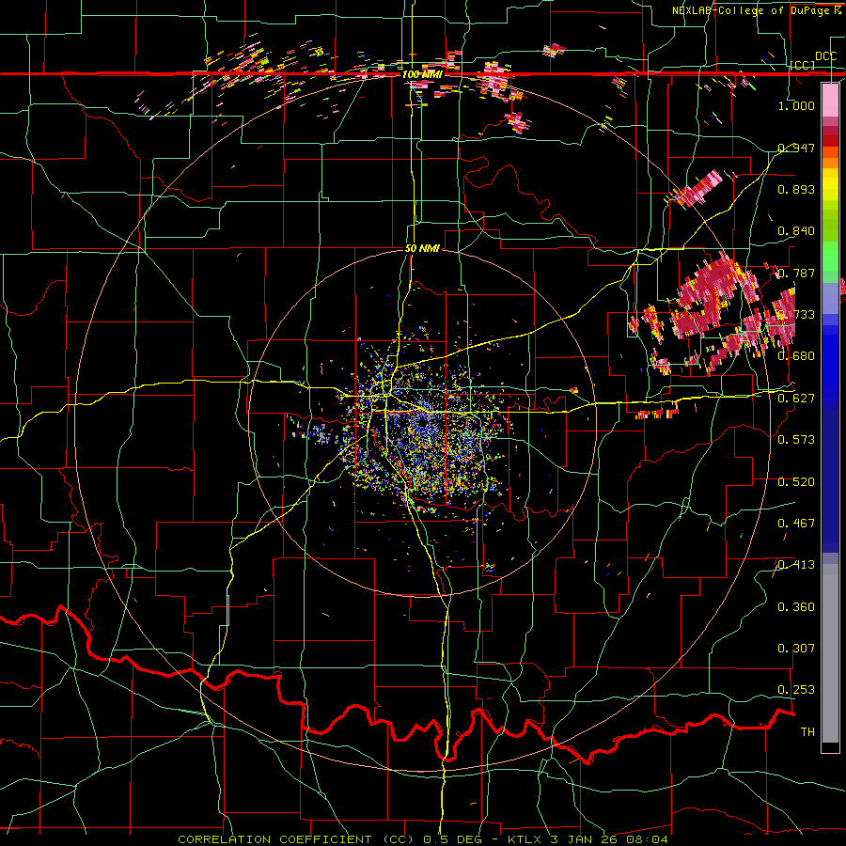This screenshot has width=846, height=846.
Task: Click the 0.360 color scale value
Action: click(x=796, y=606)
